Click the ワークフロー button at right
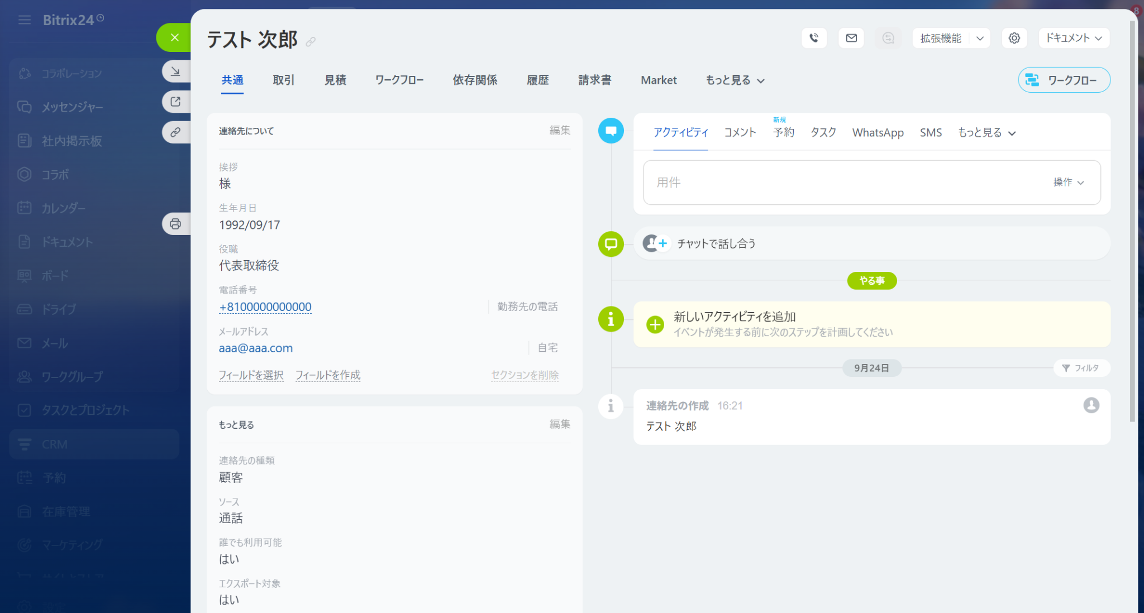The width and height of the screenshot is (1144, 613). click(1064, 80)
